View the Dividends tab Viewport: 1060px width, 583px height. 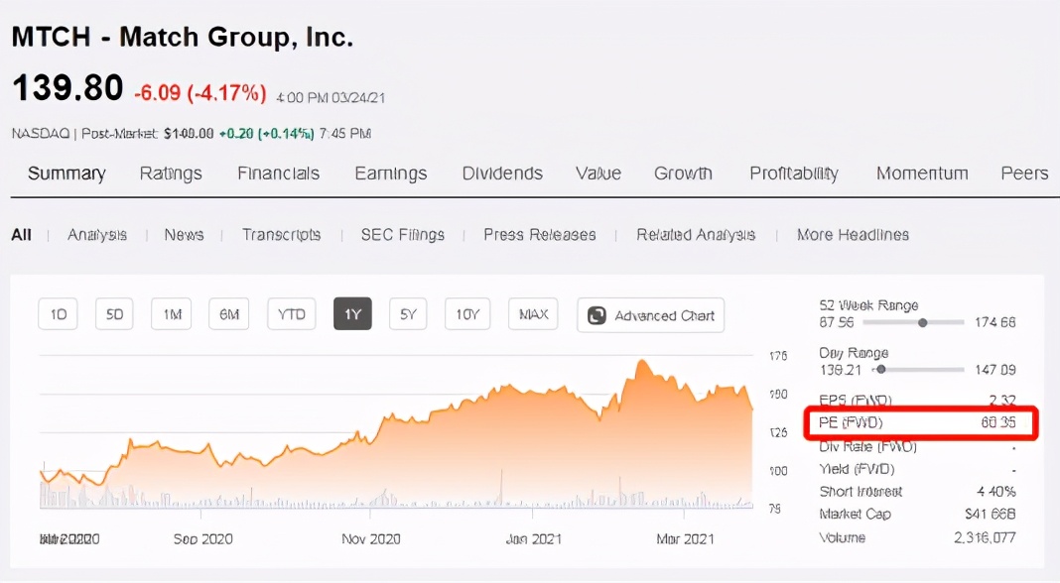[502, 174]
